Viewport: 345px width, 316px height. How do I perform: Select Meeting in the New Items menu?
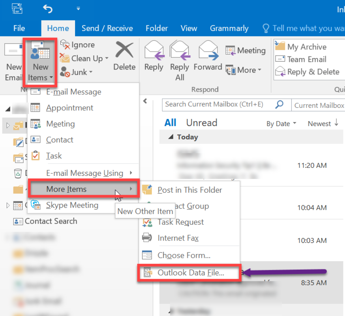(x=83, y=124)
